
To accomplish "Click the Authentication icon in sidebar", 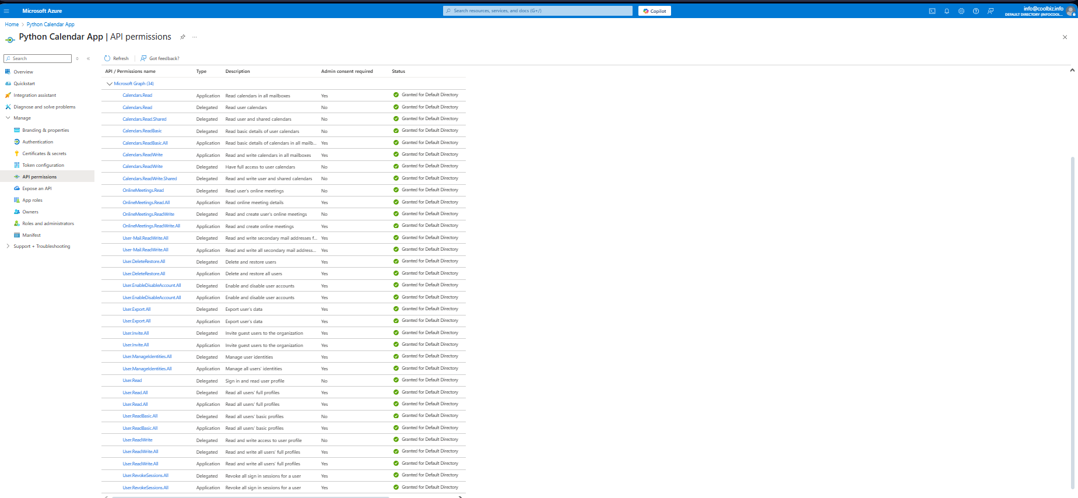I will (17, 142).
